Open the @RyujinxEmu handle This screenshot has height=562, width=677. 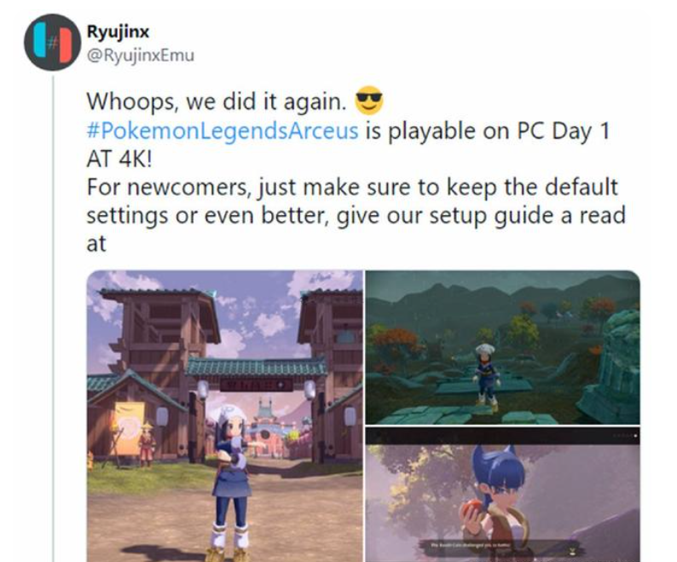pyautogui.click(x=141, y=55)
